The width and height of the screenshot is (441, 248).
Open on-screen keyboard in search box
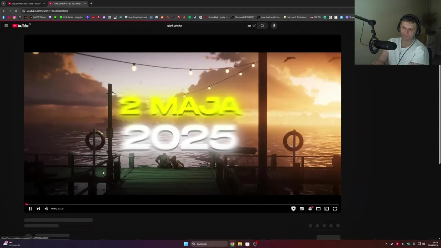[x=249, y=25]
